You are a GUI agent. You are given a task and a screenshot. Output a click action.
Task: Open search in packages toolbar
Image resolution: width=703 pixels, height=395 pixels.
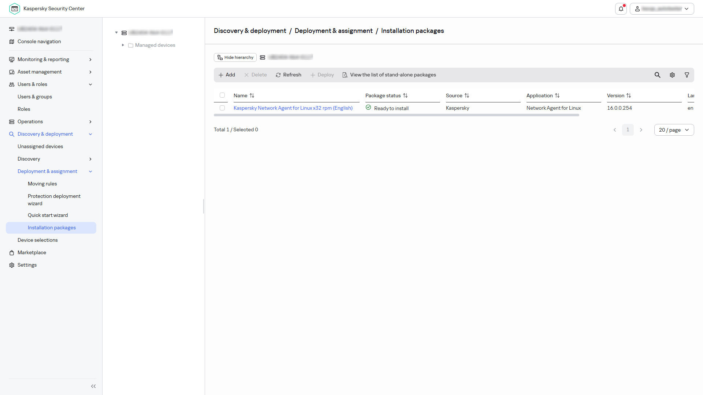(x=658, y=75)
